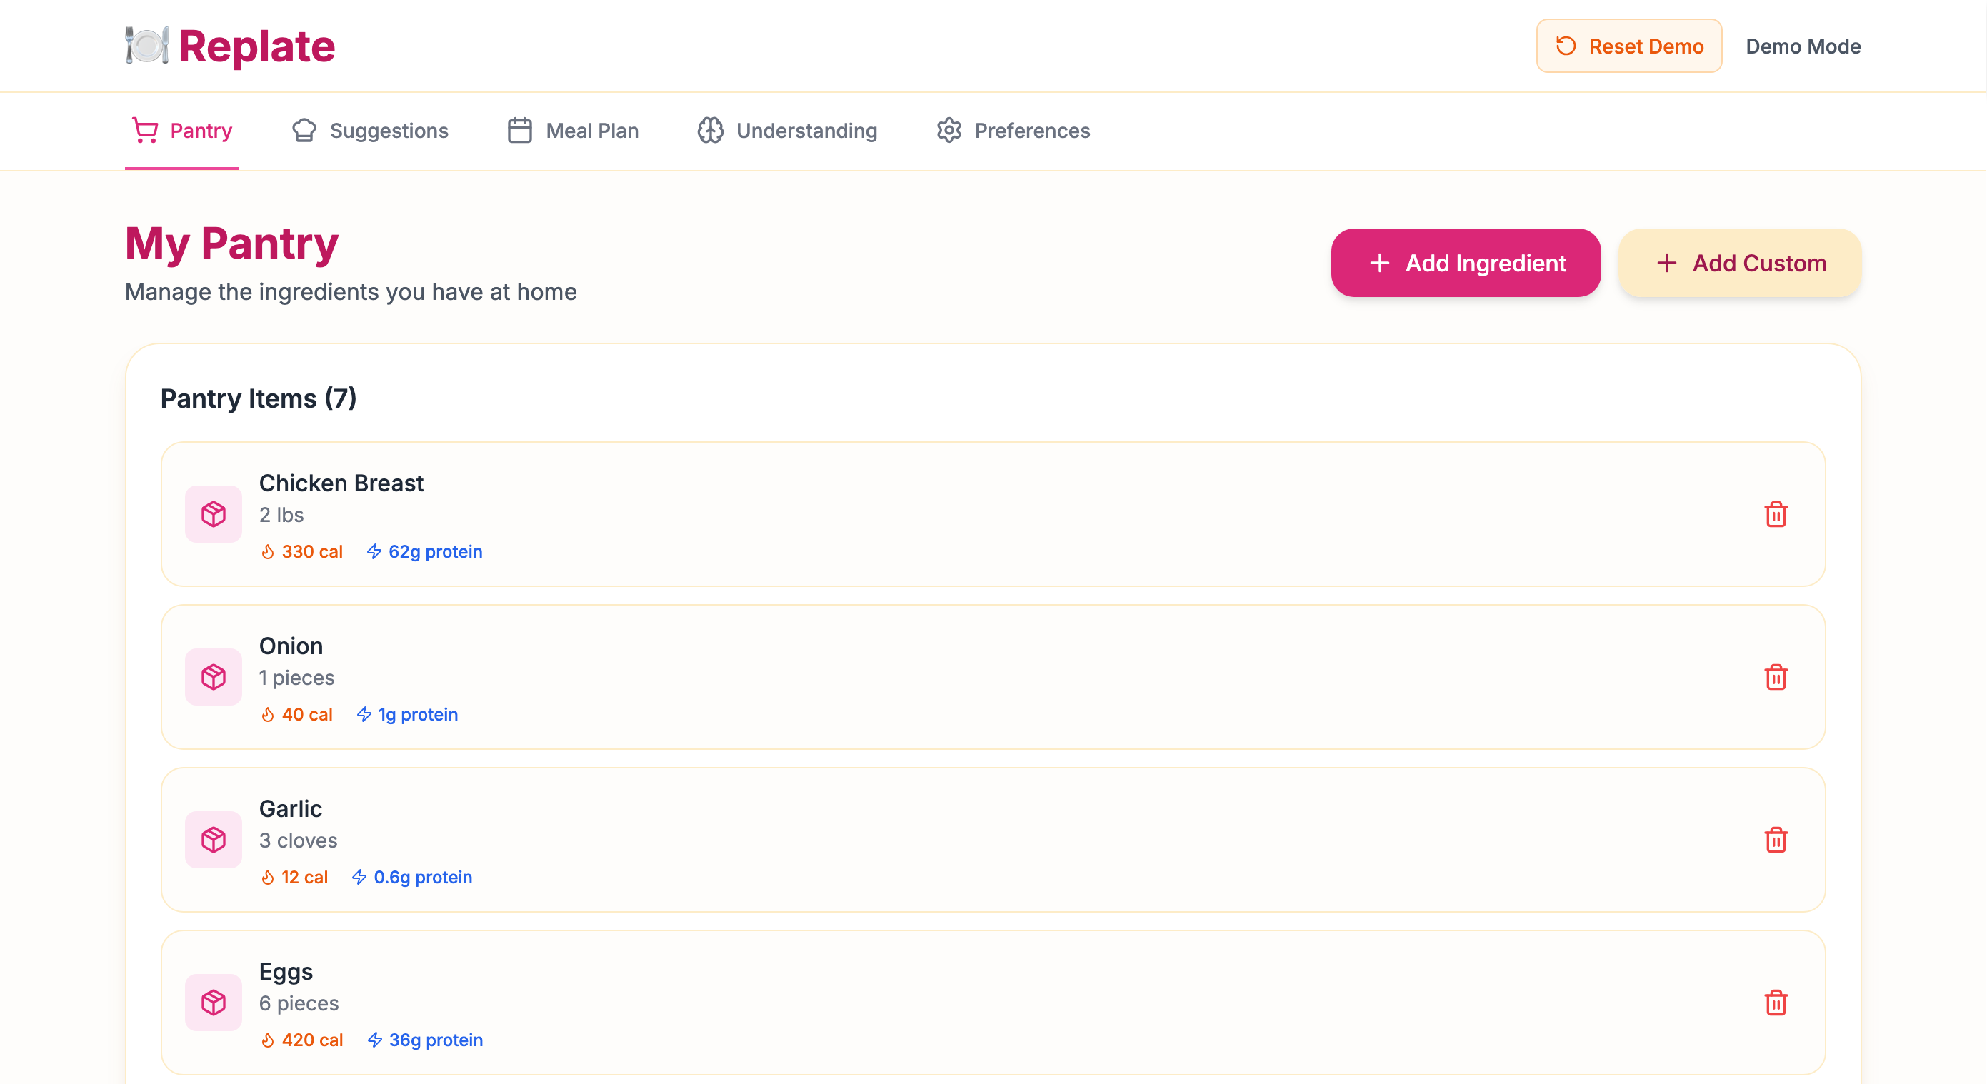Click the Onion package icon
Viewport: 1987px width, 1084px height.
point(214,677)
